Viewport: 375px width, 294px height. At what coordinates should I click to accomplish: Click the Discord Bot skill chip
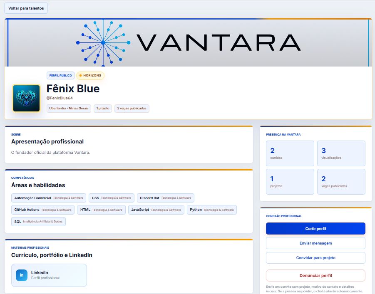(x=166, y=198)
